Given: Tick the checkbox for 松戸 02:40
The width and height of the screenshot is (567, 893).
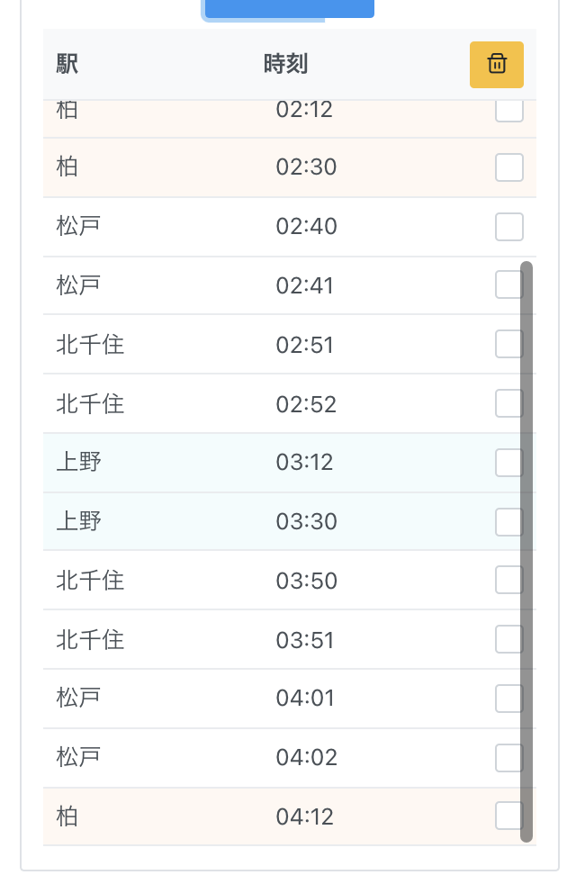Looking at the screenshot, I should tap(509, 227).
